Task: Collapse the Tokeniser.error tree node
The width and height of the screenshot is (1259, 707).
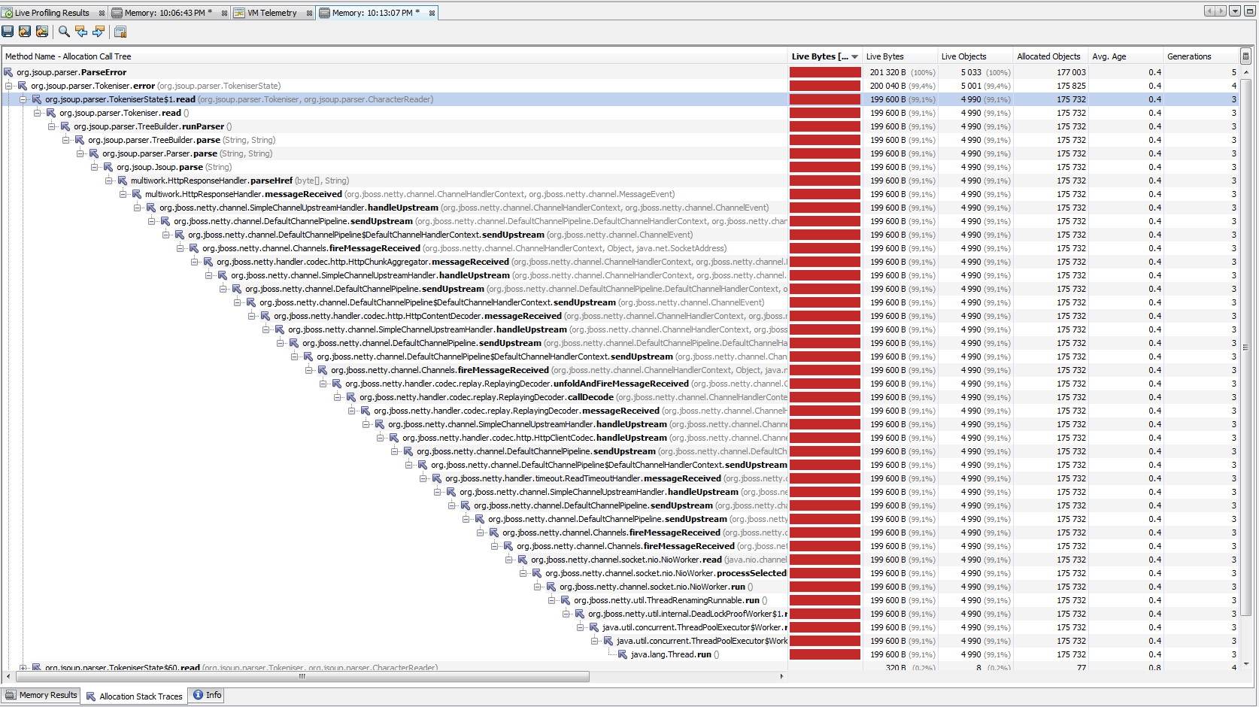Action: [x=9, y=86]
